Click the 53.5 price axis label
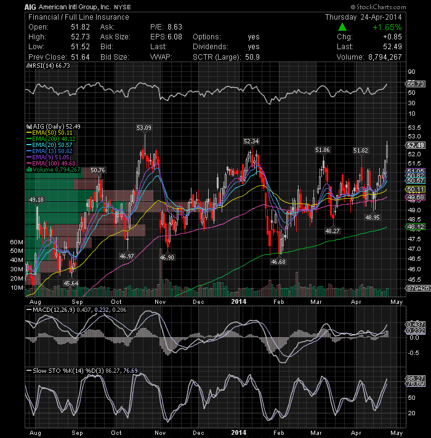Viewport: 431px width, 438px height. point(414,128)
